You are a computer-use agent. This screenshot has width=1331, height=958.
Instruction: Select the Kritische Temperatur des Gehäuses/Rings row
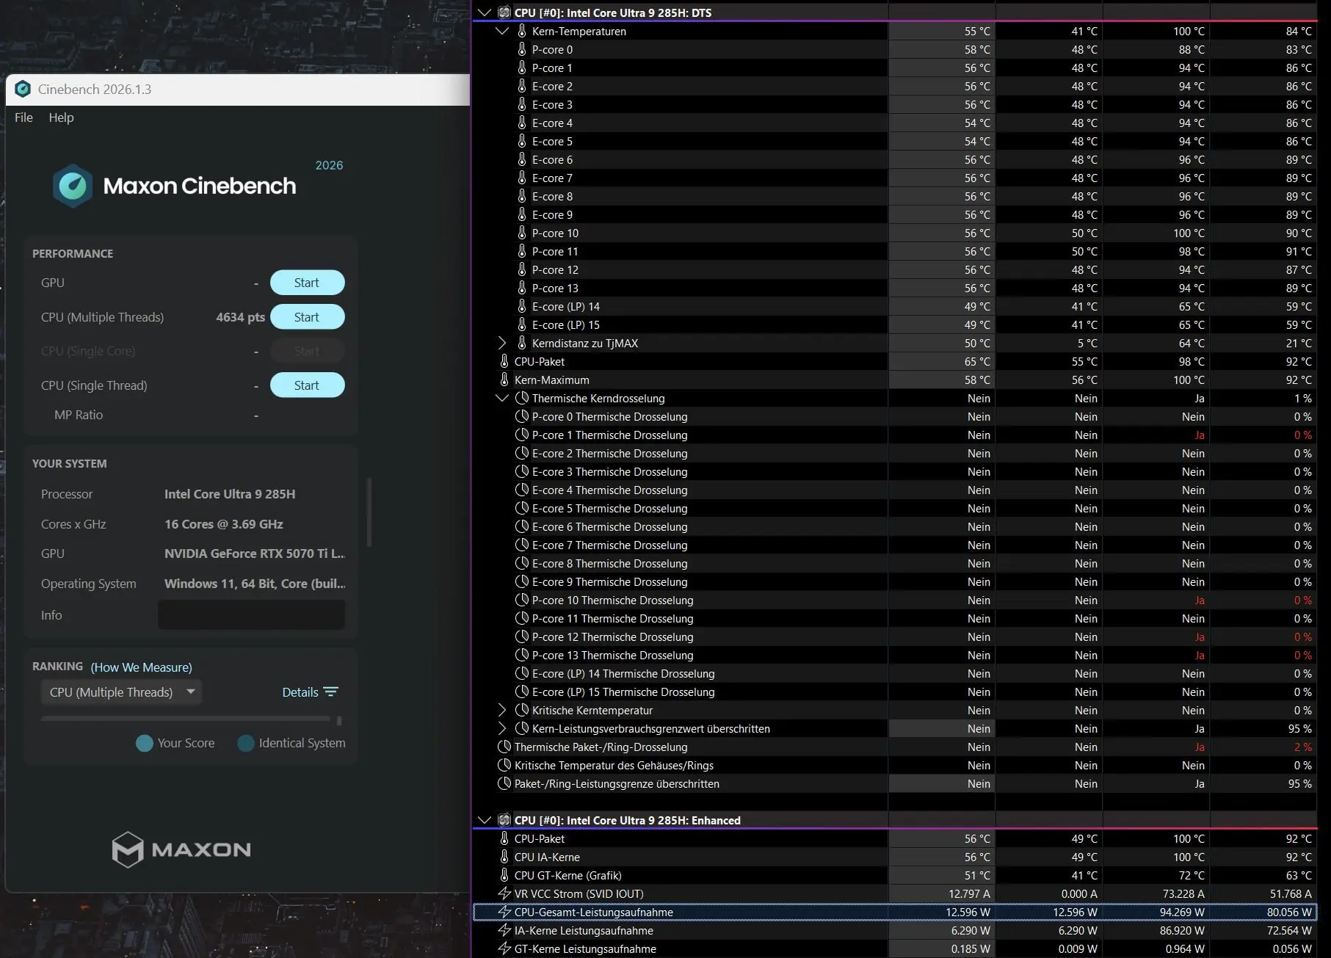point(895,765)
